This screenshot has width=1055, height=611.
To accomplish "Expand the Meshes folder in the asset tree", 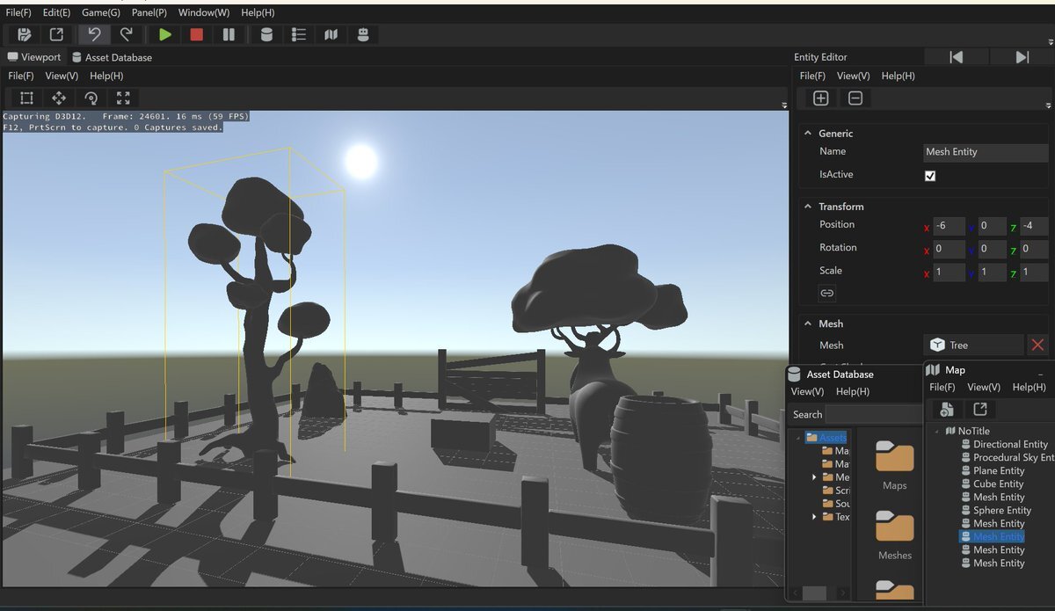I will (x=815, y=477).
